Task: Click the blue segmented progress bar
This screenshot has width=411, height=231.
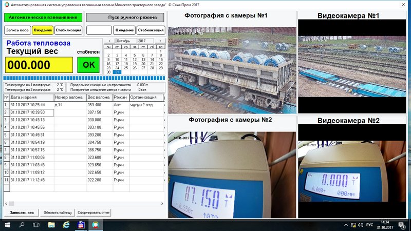Action: [x=84, y=78]
